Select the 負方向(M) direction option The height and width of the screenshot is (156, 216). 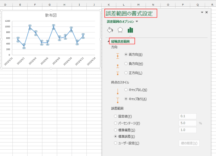tap(126, 64)
